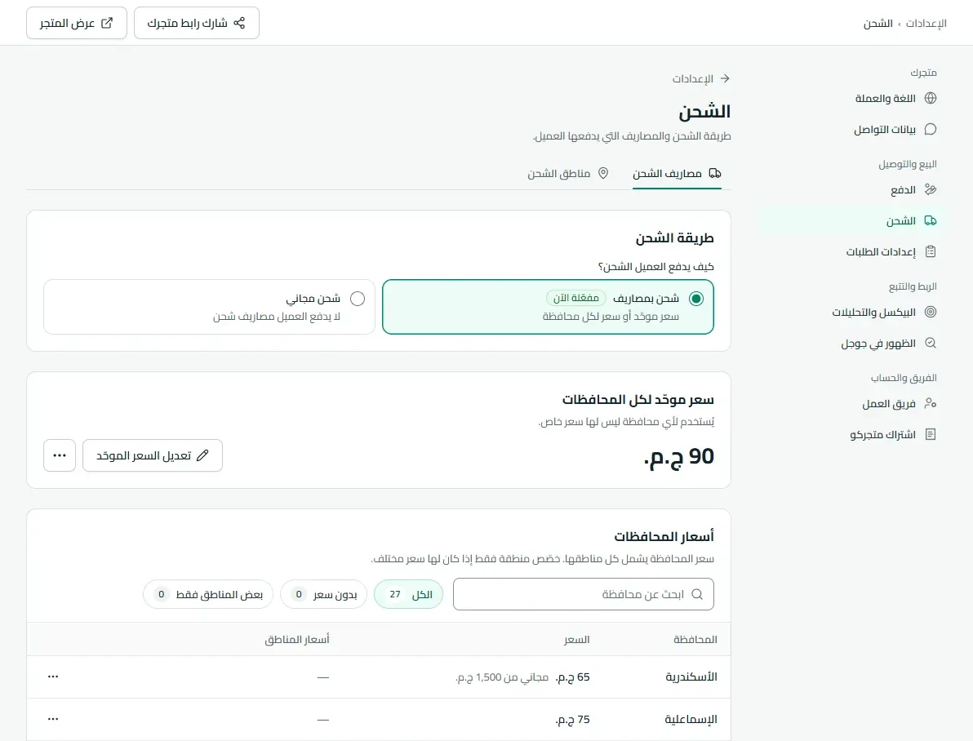
Task: Switch to مصاريف الشحن tab
Action: 677,174
